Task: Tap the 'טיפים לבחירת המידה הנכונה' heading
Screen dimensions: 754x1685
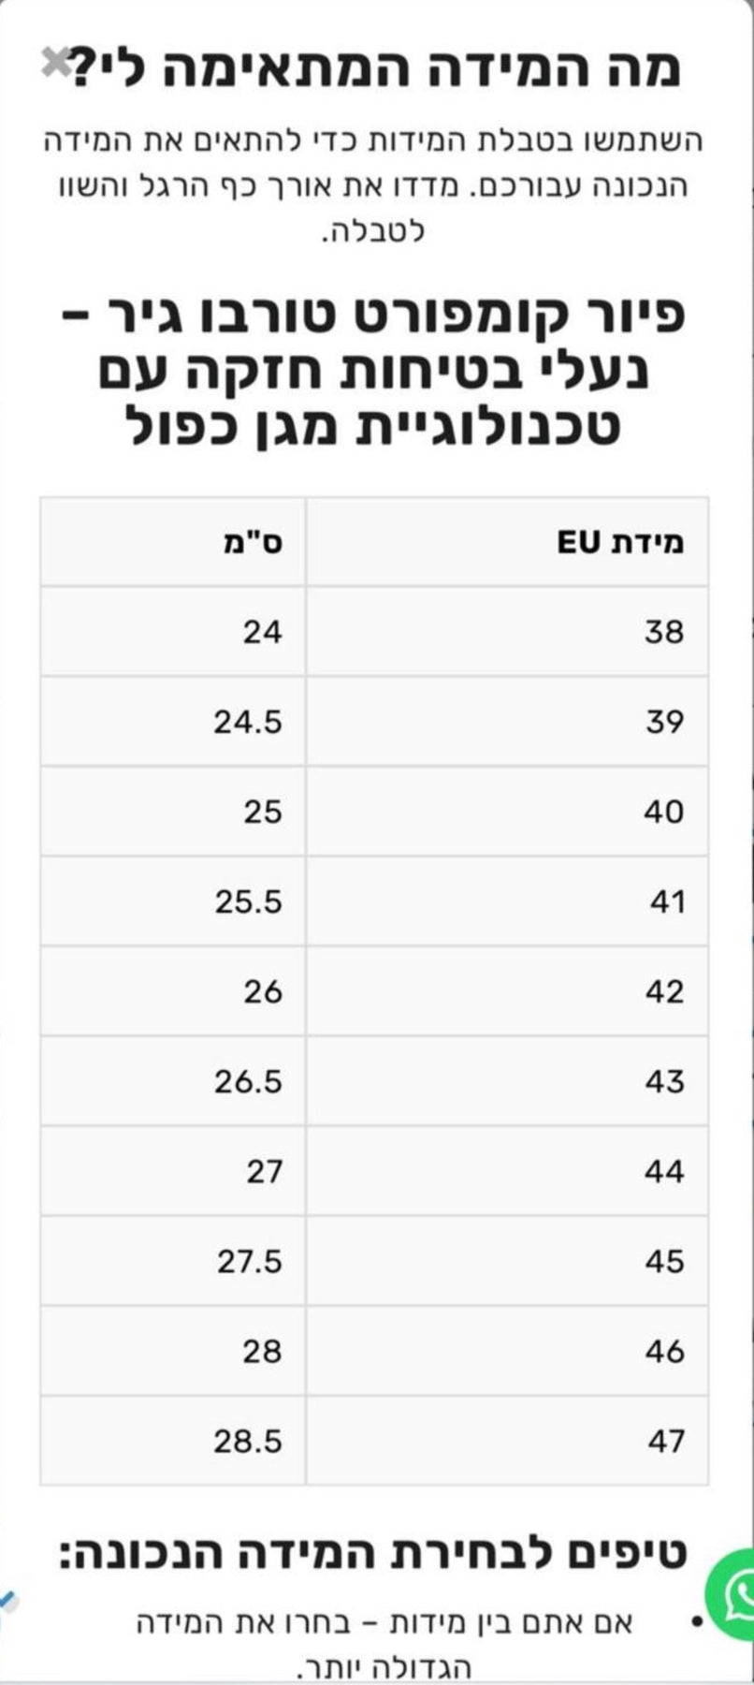Action: 374,1554
